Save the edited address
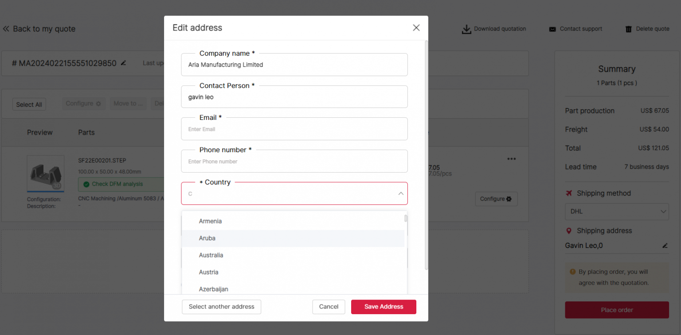The image size is (681, 335). 383,307
